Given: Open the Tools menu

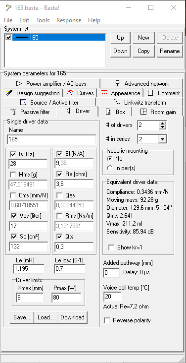Looking at the screenshot, I should click(43, 20).
